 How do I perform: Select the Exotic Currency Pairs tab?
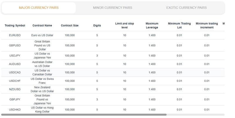coord(186,8)
